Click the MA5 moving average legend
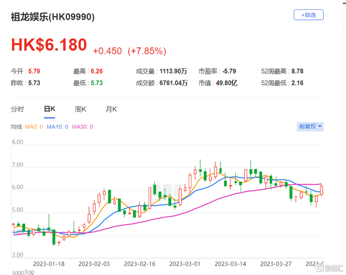Screen dimensions: 346x275 [34, 127]
